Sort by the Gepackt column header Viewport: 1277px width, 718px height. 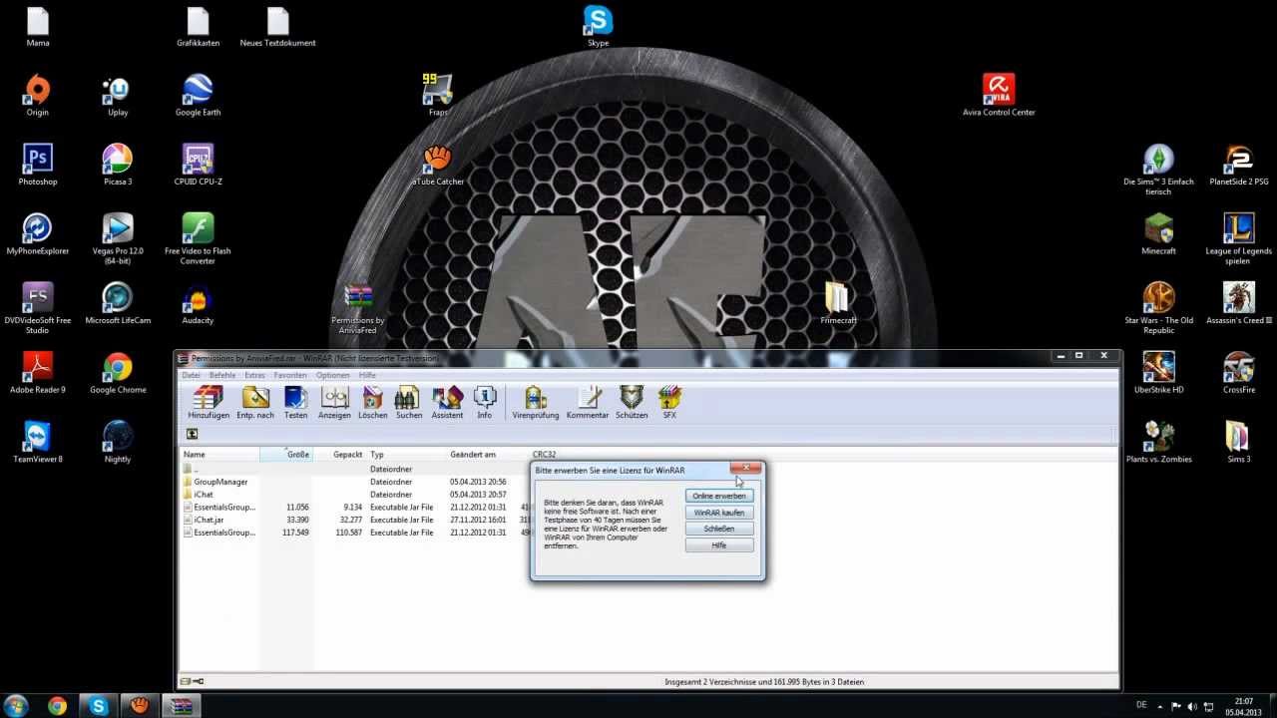click(x=339, y=454)
